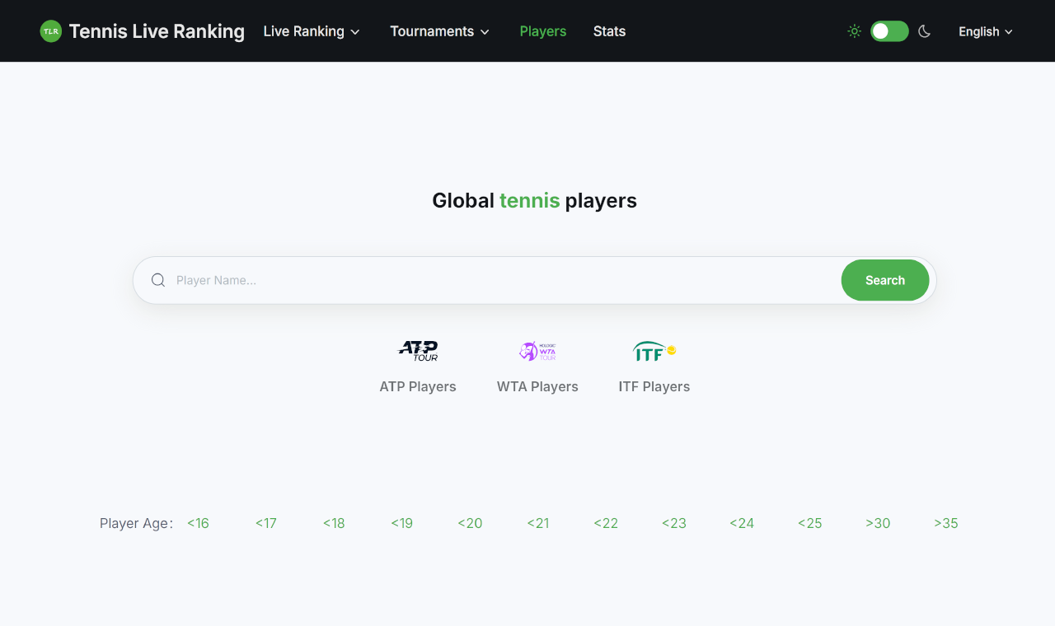Select the <25 age filter link
This screenshot has width=1055, height=626.
click(809, 523)
